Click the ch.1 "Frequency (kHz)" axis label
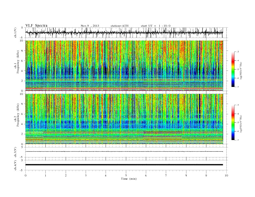Viewport: 255px width, 197px height. point(18,62)
